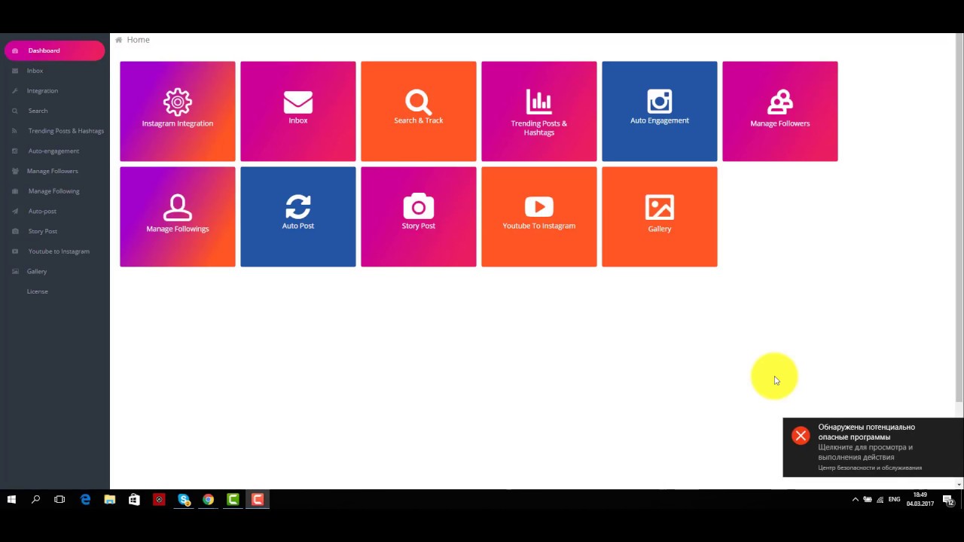Image resolution: width=964 pixels, height=542 pixels.
Task: Open the Action Center notifications icon
Action: (x=949, y=499)
